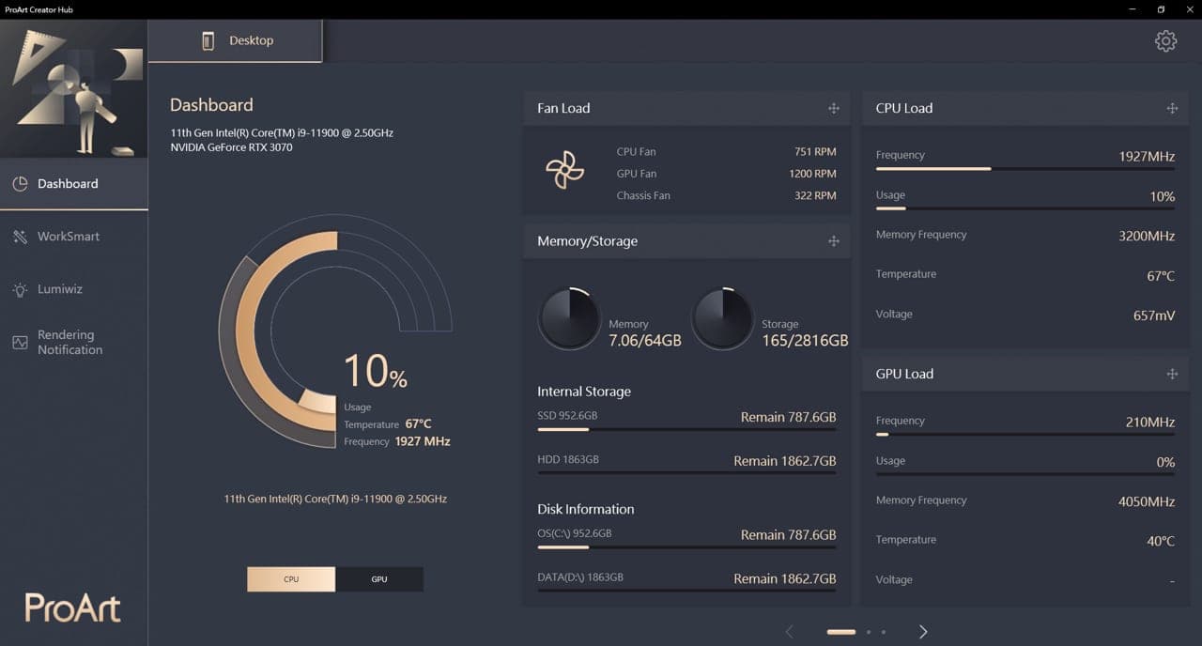Click the desktop tower icon in Desktop tab

pyautogui.click(x=208, y=40)
